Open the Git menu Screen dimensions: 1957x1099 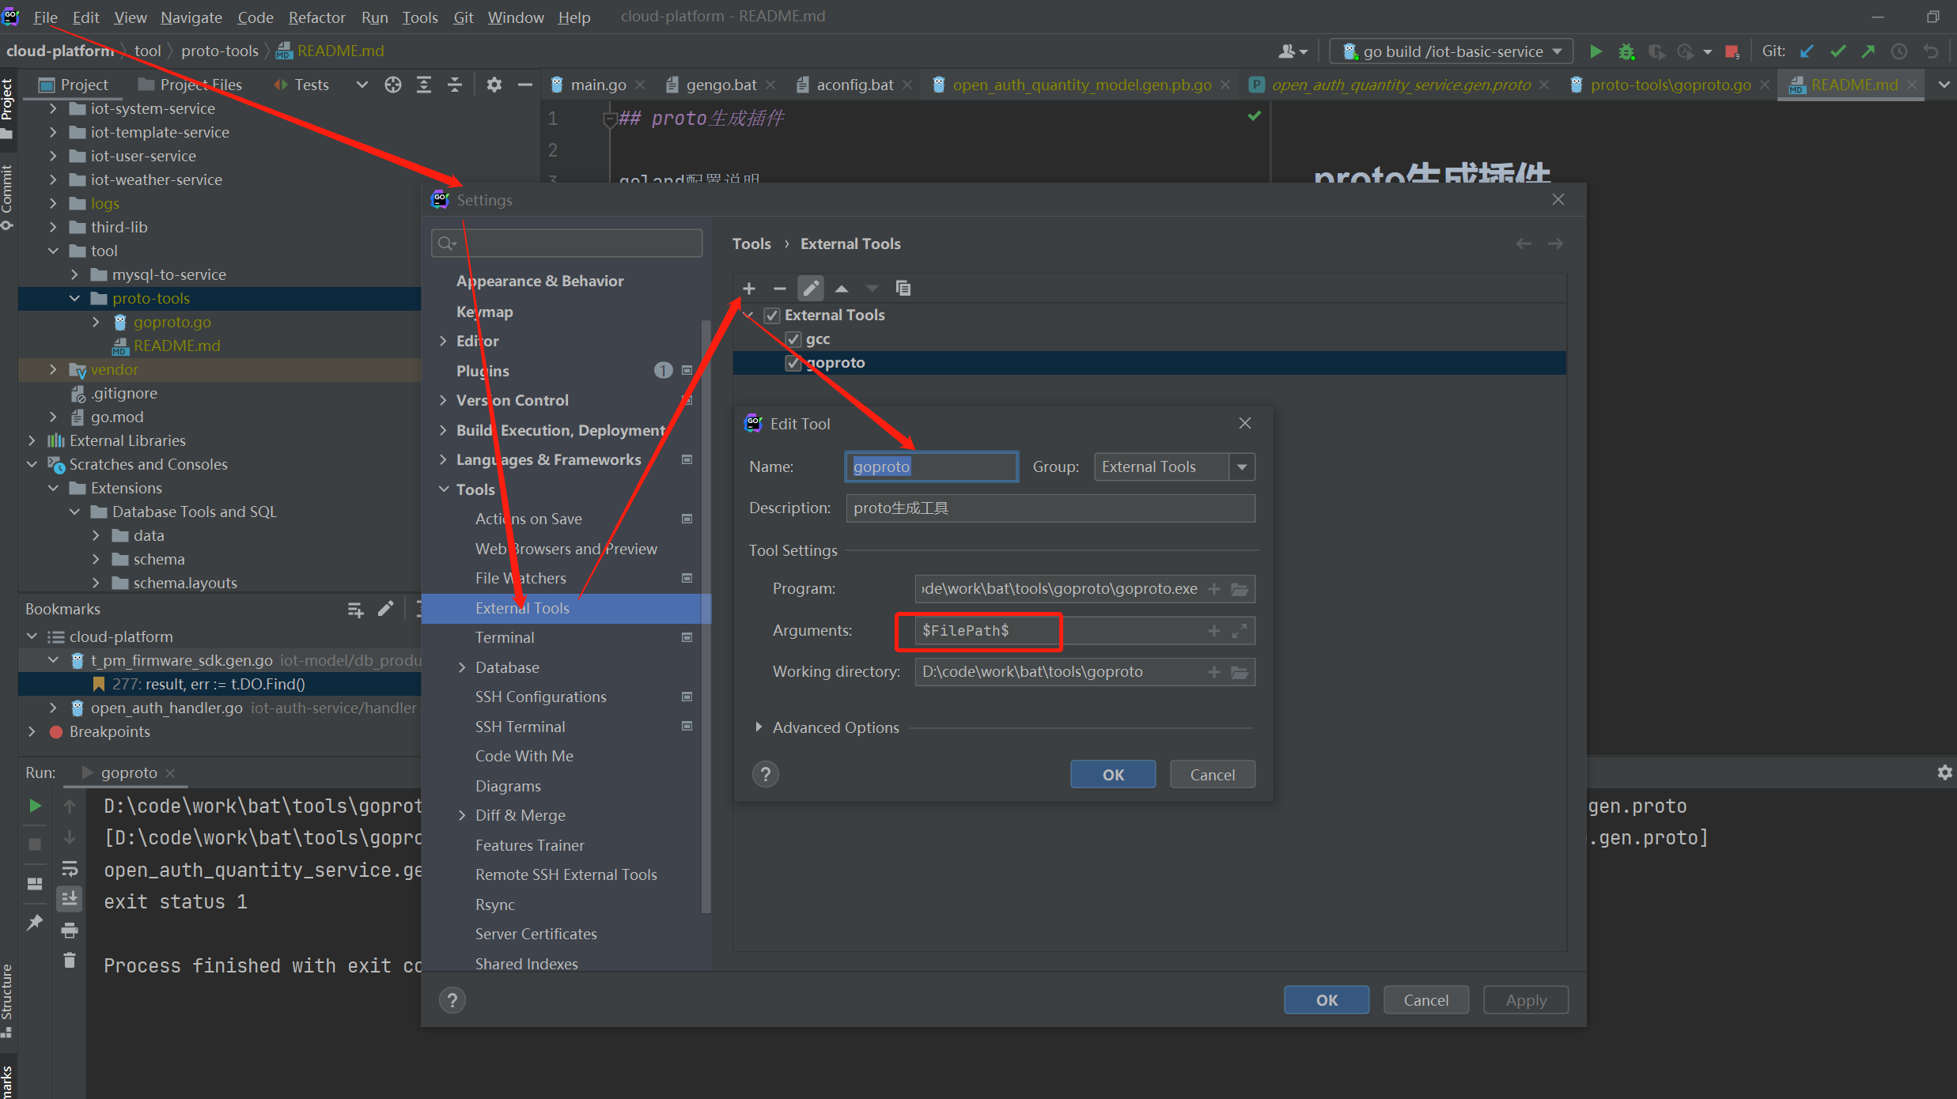pos(463,17)
